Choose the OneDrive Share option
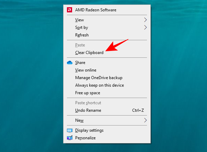Screen dimensions: 207x152 point(107,63)
